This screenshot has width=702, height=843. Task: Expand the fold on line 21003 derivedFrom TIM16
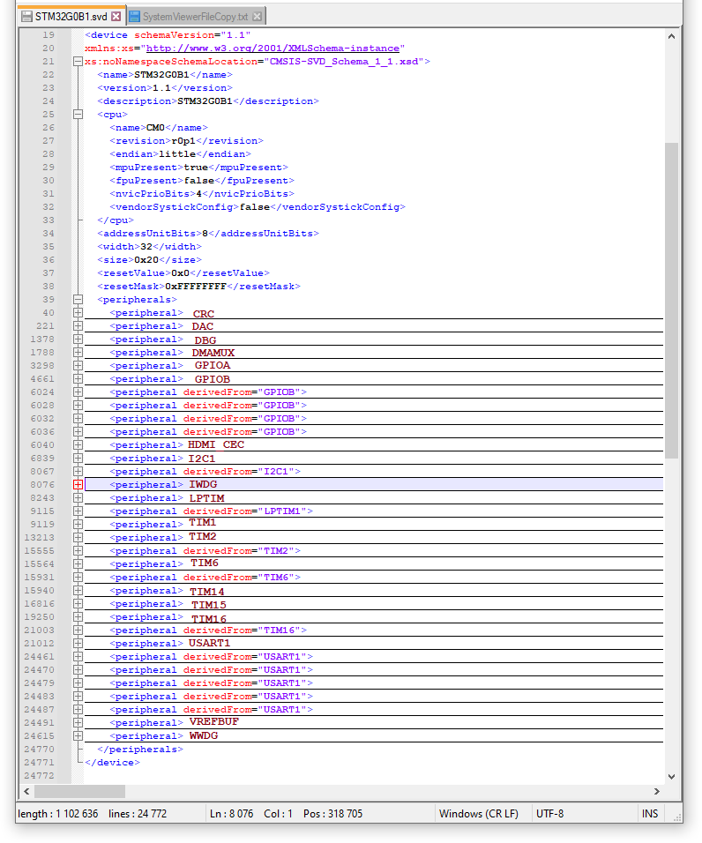tap(78, 630)
